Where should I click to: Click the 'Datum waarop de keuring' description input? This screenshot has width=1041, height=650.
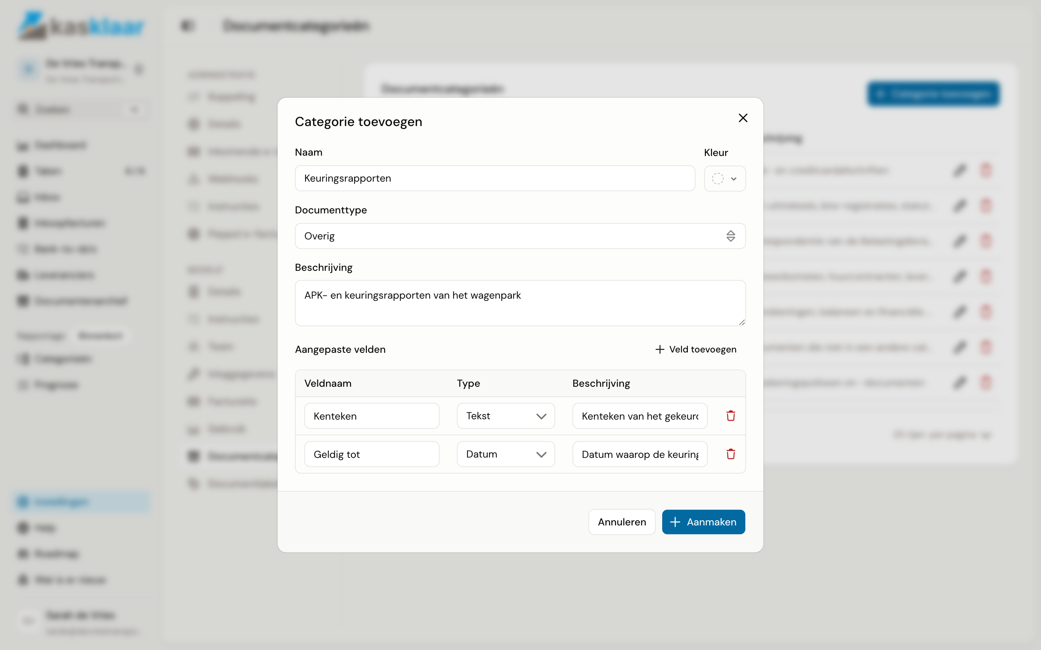(x=640, y=454)
